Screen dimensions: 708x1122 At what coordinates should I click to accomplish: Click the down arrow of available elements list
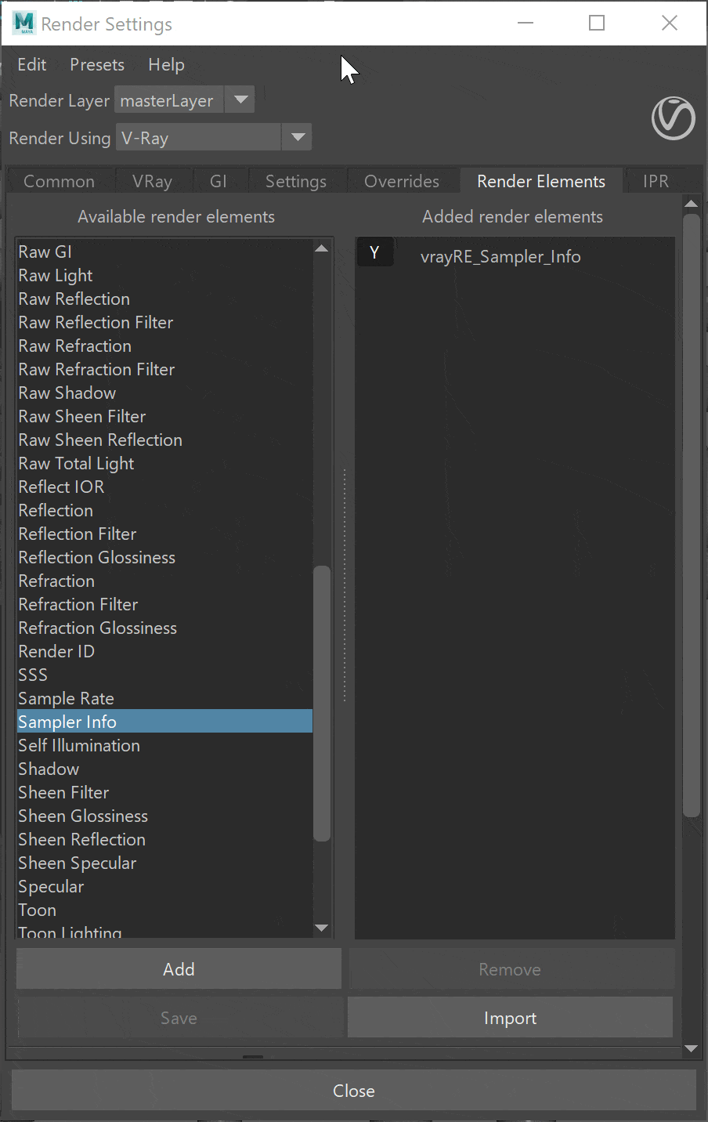tap(321, 928)
